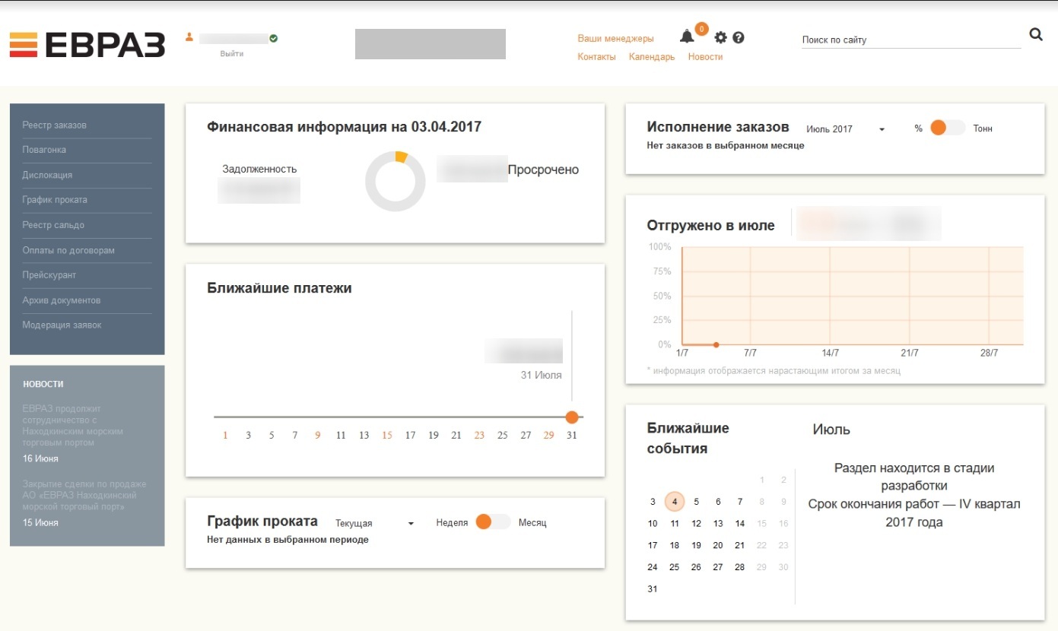Click the user profile icon
Image resolution: width=1058 pixels, height=631 pixels.
tap(190, 36)
